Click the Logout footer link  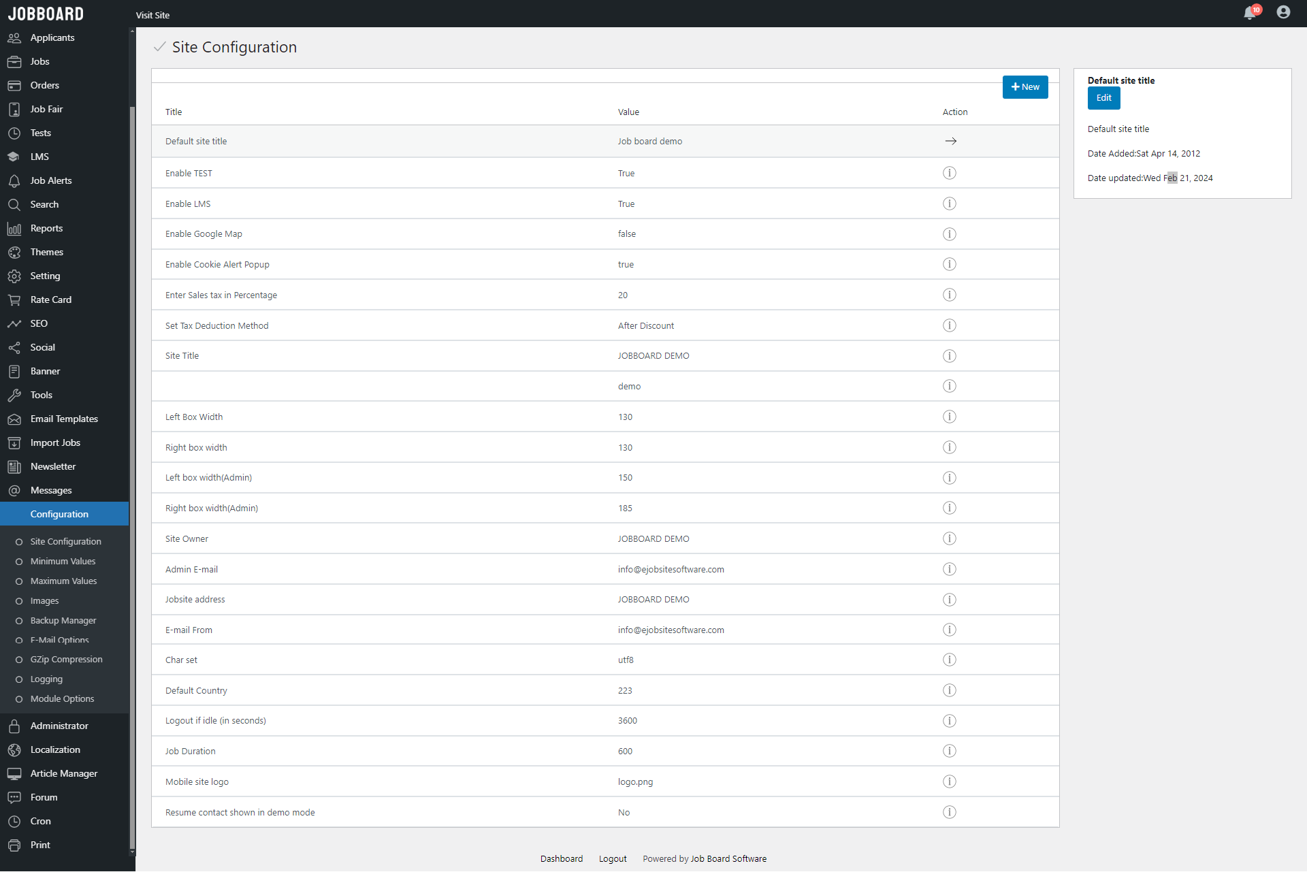tap(613, 858)
